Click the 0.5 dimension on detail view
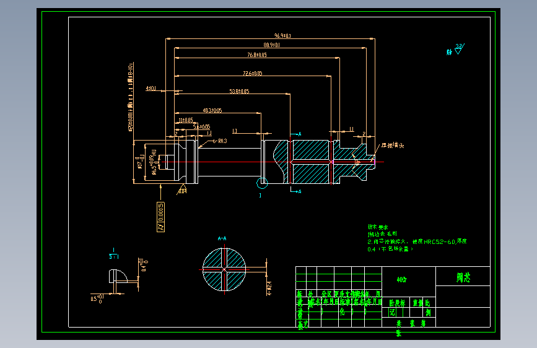The width and height of the screenshot is (537, 348). click(x=97, y=298)
